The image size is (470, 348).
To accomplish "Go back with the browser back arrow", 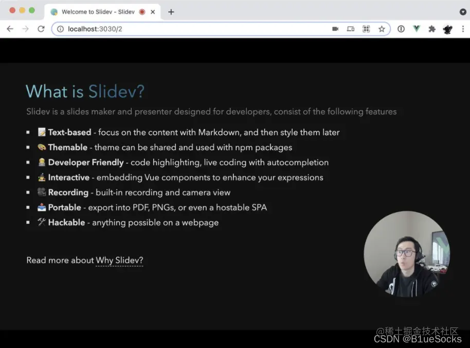I will (10, 29).
